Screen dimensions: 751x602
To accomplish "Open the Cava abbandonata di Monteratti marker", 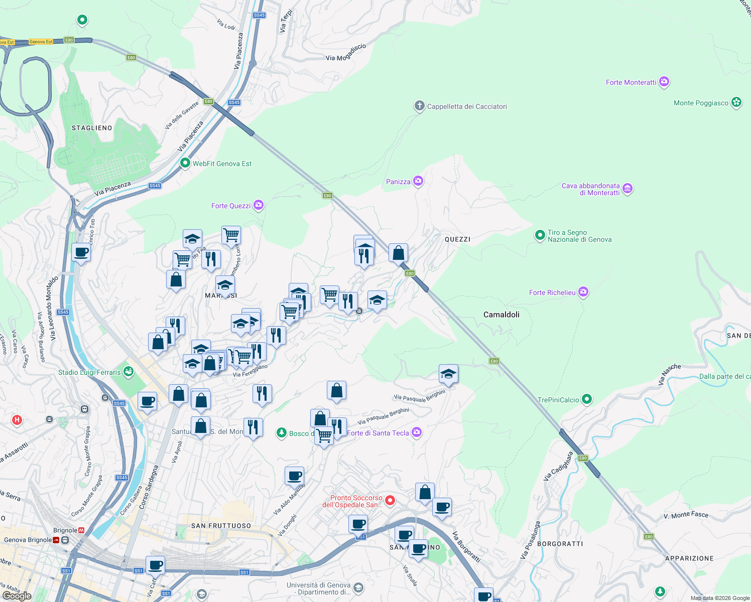I will point(628,189).
